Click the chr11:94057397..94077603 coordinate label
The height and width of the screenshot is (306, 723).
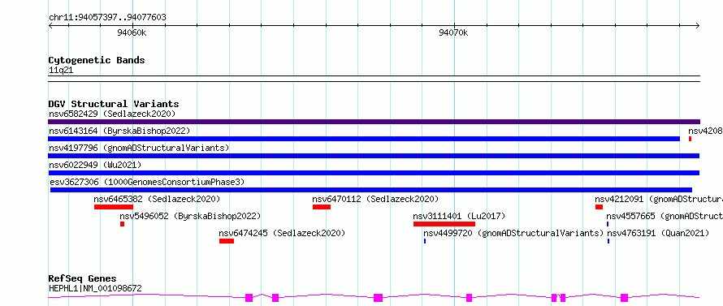click(107, 18)
